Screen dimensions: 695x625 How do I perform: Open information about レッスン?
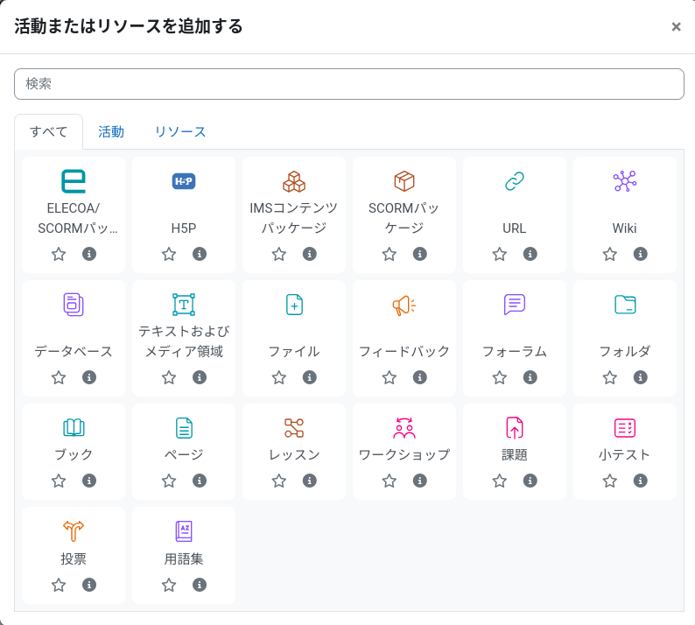310,481
